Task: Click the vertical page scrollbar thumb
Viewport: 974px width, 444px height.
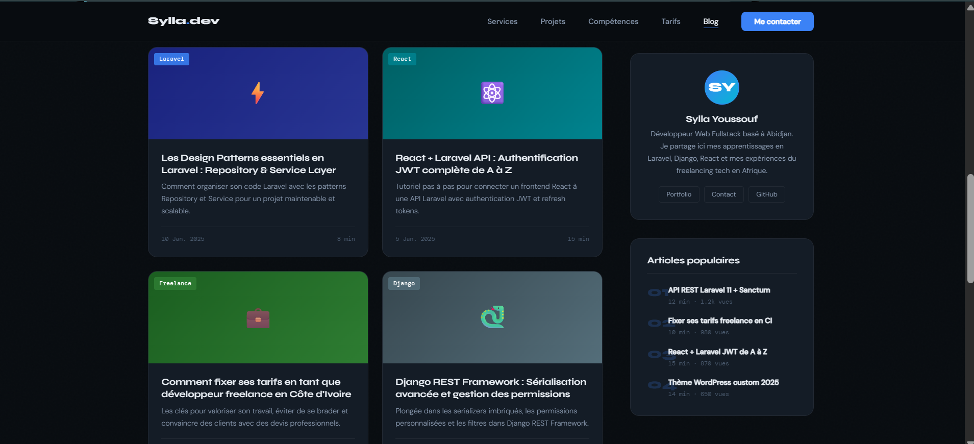Action: click(970, 229)
